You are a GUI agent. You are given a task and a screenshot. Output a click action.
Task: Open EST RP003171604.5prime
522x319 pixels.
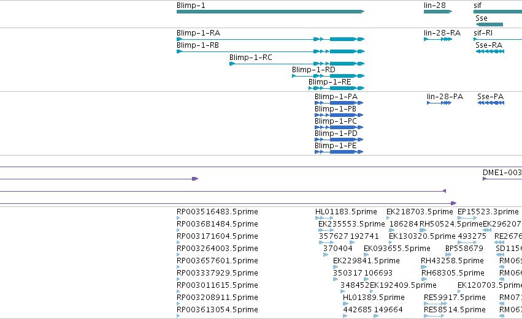[217, 236]
